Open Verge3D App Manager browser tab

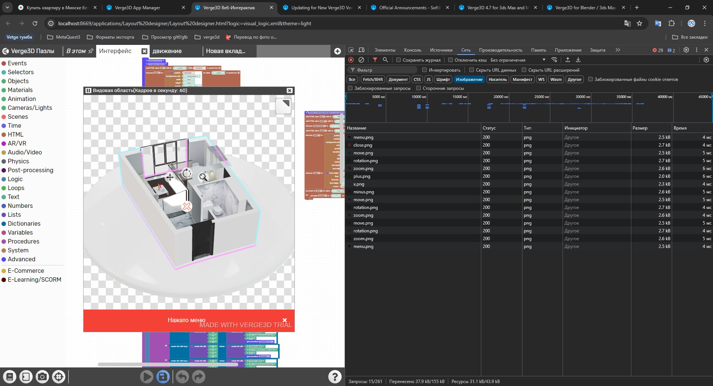pos(146,7)
